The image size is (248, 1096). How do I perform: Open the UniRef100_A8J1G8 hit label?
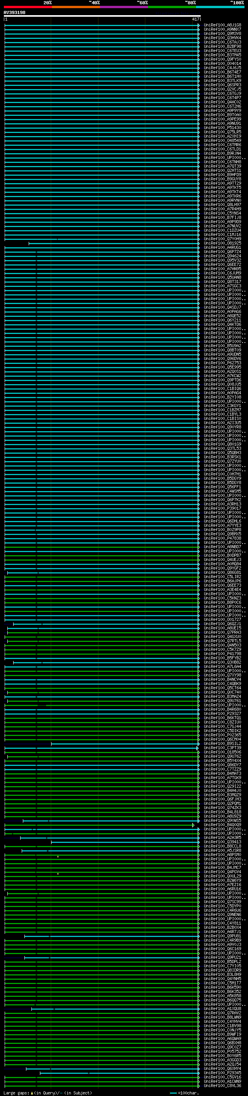pos(222,25)
